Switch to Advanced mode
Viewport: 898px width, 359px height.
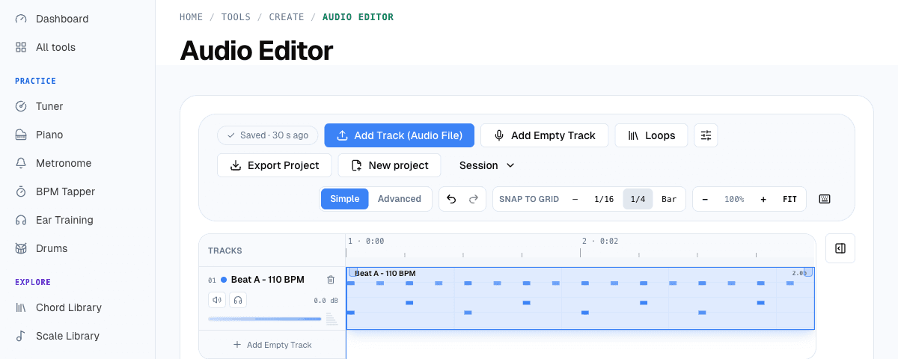pyautogui.click(x=400, y=199)
